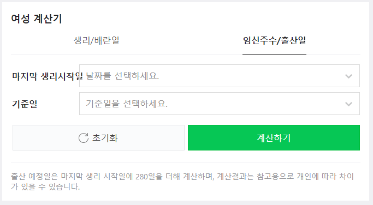
Task: Click the 초기화 text label
Action: click(105, 138)
